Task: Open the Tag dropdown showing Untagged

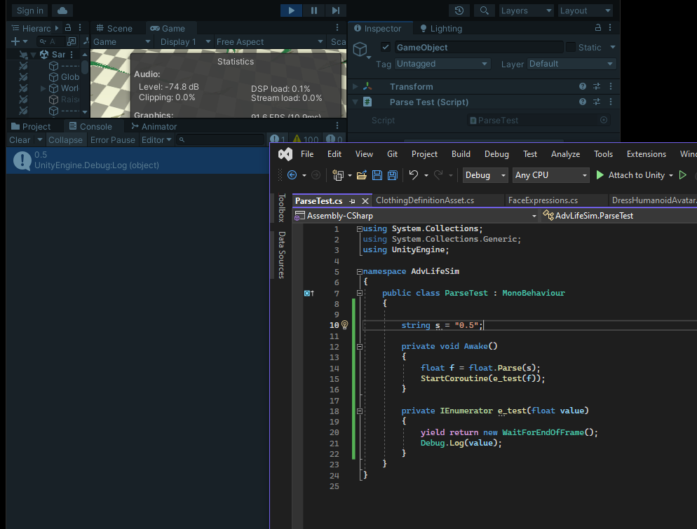Action: coord(442,63)
